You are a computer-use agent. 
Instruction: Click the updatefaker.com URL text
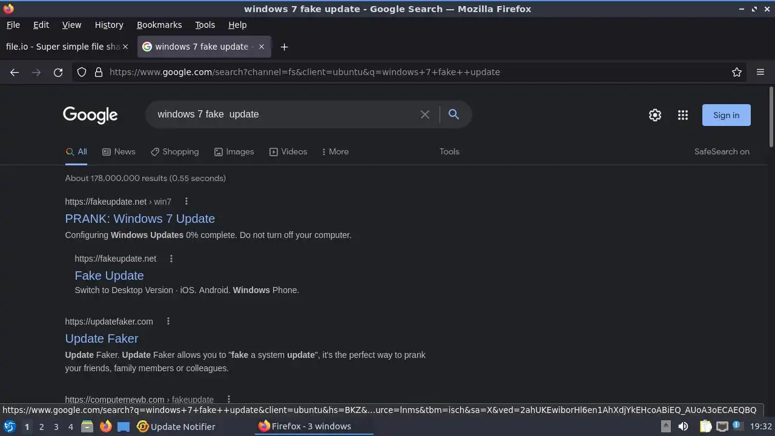pos(109,322)
